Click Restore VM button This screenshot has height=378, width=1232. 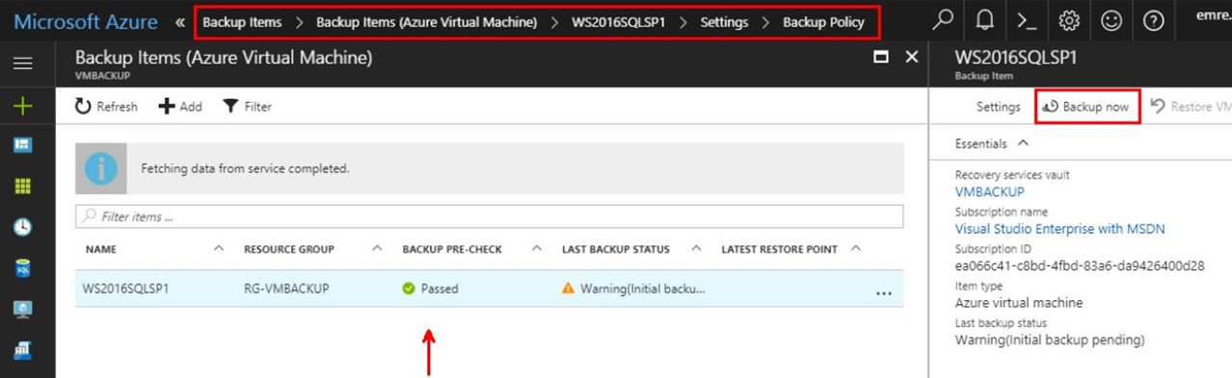pos(1192,107)
